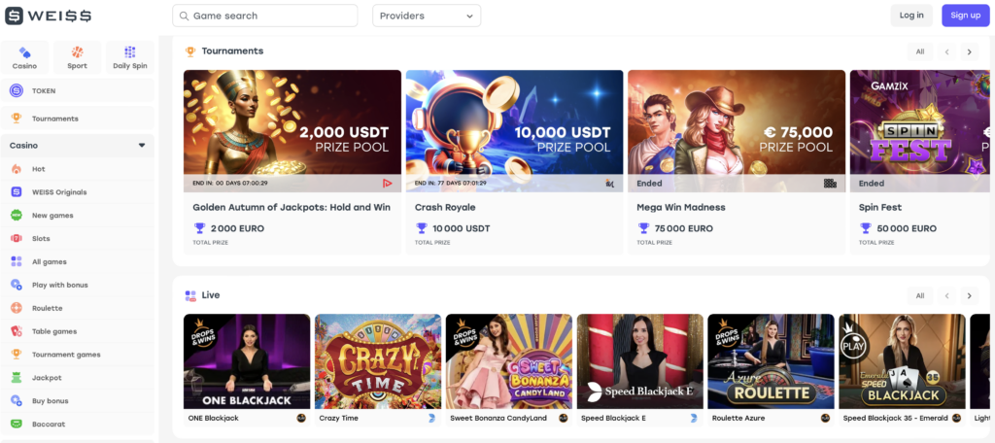Viewport: 995px width, 443px height.
Task: Collapse the Casino sidebar section
Action: point(142,146)
